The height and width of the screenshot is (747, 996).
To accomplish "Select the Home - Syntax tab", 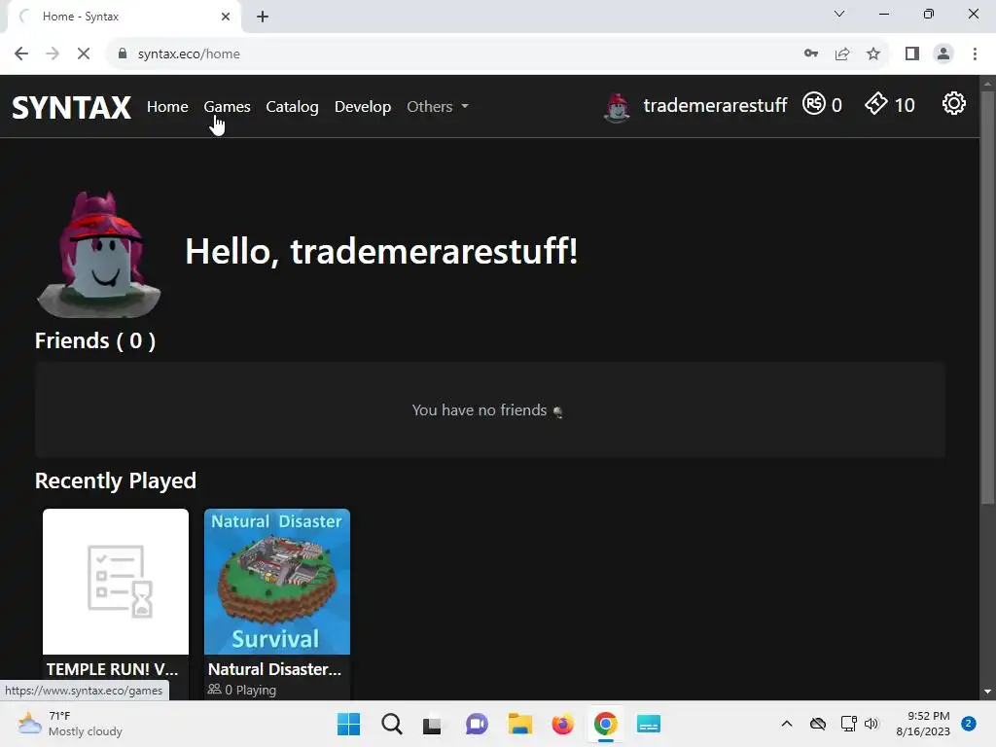I will pyautogui.click(x=124, y=17).
